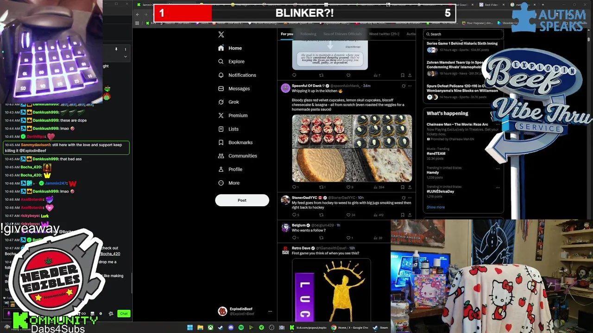The image size is (593, 333).
Task: Click the chat infinity icon
Action: click(84, 314)
